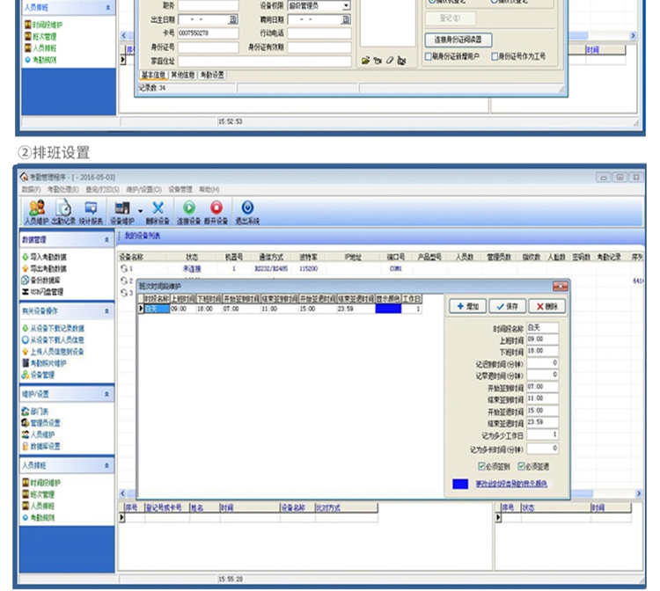Enable the 身份证号作为工号 checkbox

click(495, 55)
